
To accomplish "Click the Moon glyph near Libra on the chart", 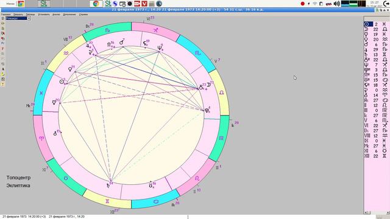I will pos(208,85).
